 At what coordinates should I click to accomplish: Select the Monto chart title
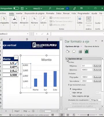click(x=47, y=60)
